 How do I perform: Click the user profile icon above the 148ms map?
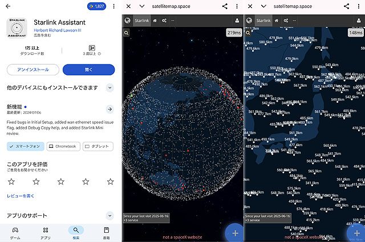pyautogui.click(x=359, y=21)
